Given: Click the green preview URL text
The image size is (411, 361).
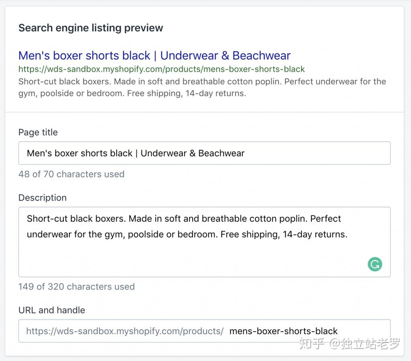Looking at the screenshot, I should point(161,69).
